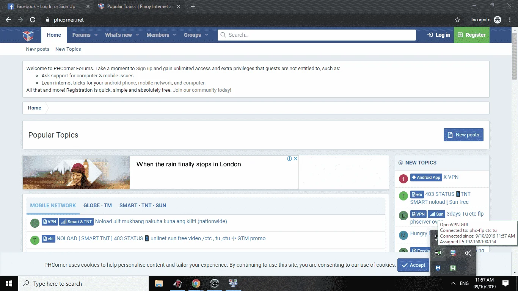
Task: Click the Windows search box
Action: pos(83,283)
